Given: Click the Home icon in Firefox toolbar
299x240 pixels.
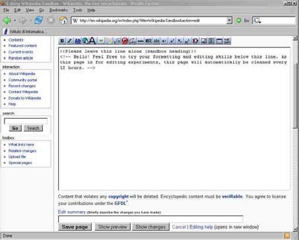Looking at the screenshot, I should 63,20.
